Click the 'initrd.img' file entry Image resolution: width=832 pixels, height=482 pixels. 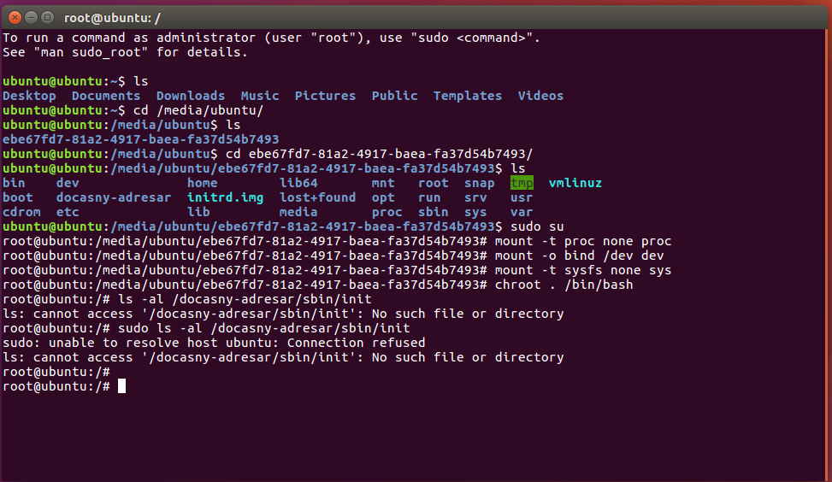point(225,197)
